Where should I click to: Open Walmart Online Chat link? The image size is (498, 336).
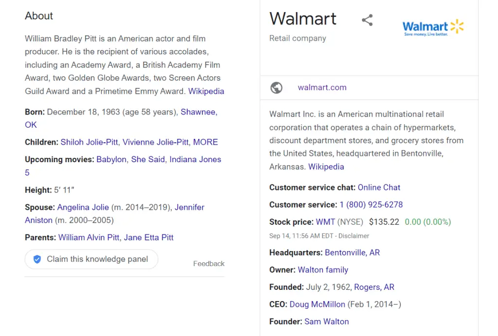click(x=379, y=187)
